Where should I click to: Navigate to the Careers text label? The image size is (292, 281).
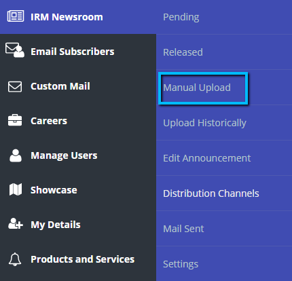[49, 121]
